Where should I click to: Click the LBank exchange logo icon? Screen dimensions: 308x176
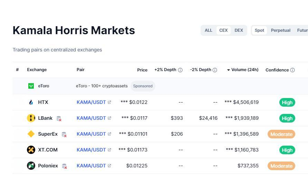point(31,118)
